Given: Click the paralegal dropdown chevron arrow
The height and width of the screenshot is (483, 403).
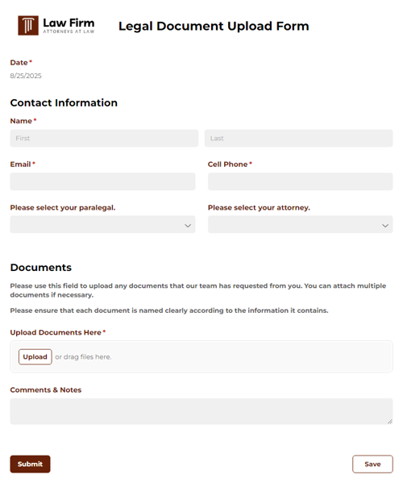Looking at the screenshot, I should pyautogui.click(x=188, y=226).
